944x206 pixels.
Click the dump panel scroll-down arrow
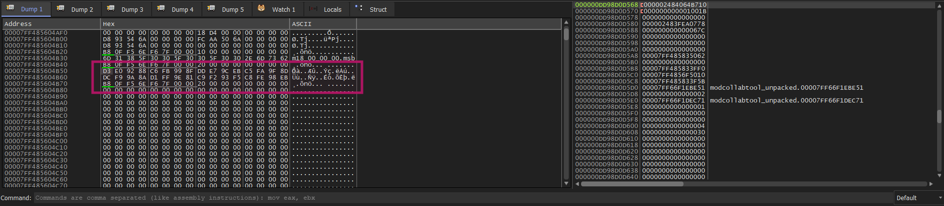coord(566,183)
